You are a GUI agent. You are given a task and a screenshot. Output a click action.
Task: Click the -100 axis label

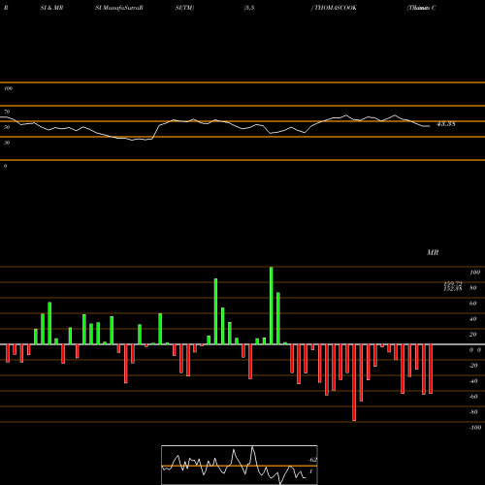475,428
